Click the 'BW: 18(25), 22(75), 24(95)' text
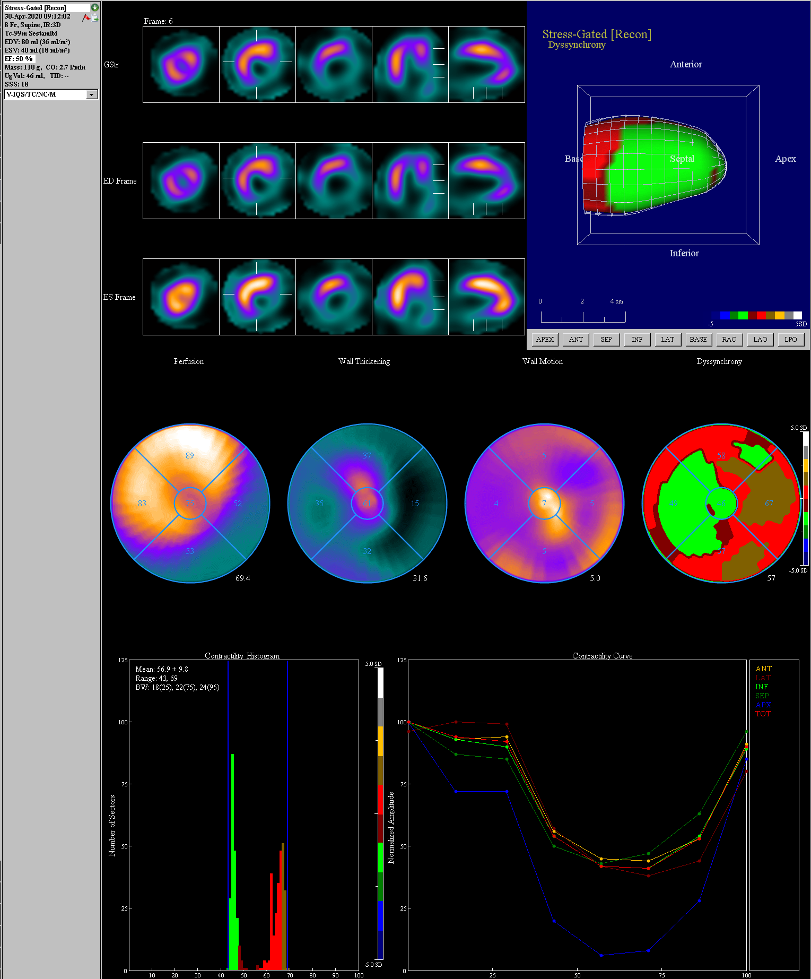The width and height of the screenshot is (811, 979). (x=177, y=688)
